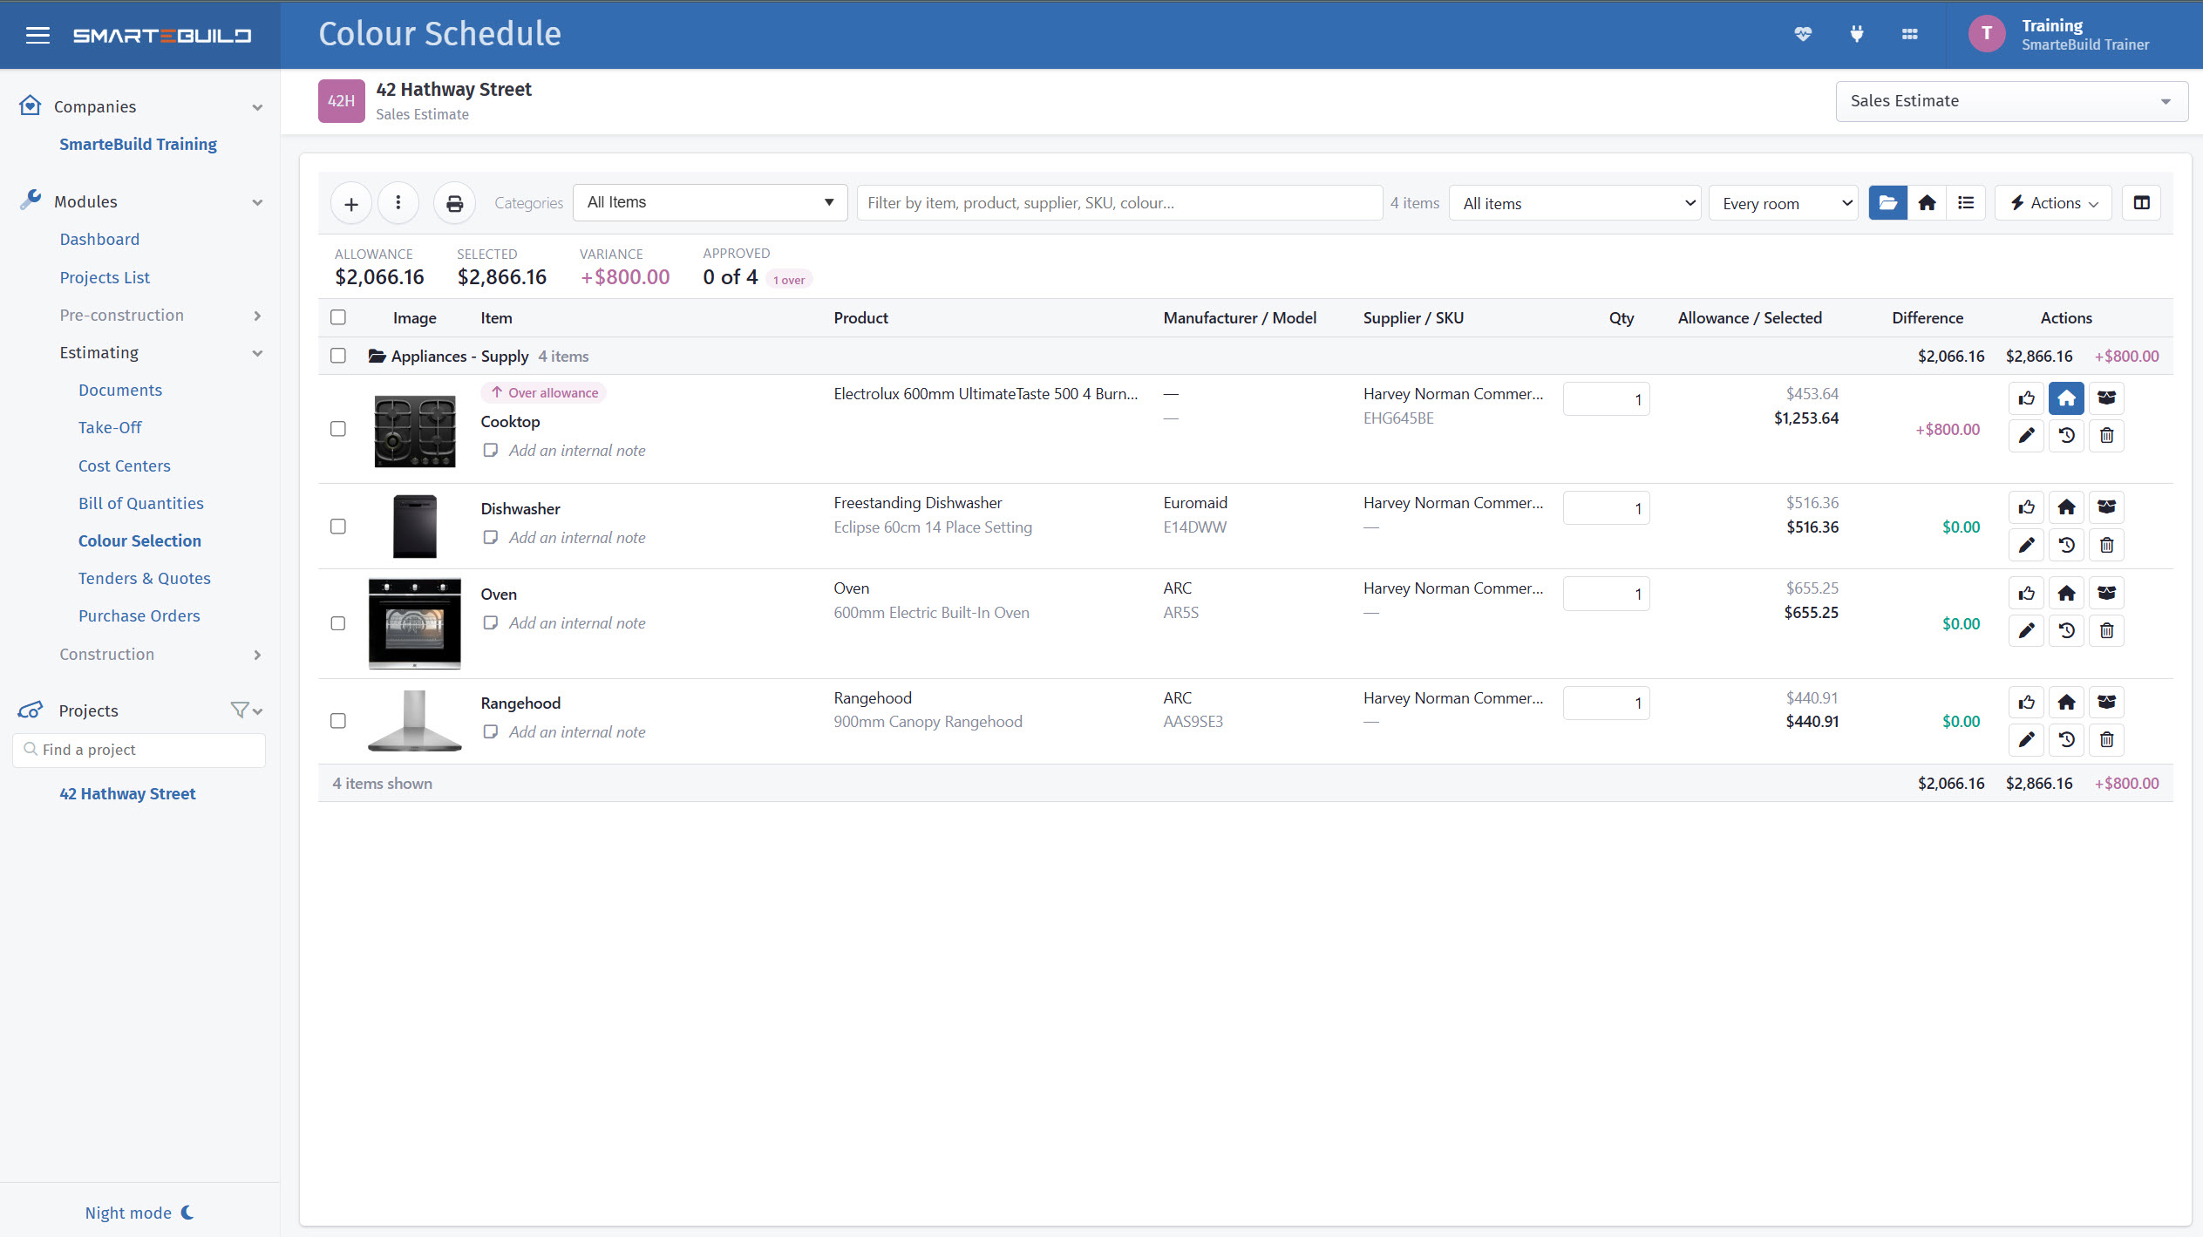The image size is (2203, 1237).
Task: Open Bill of Quantities module
Action: (x=141, y=503)
